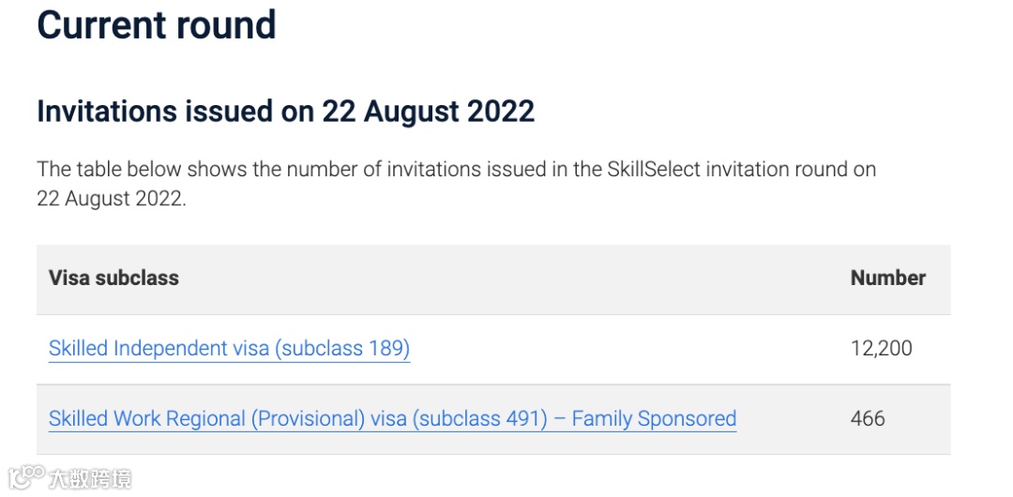Click the 大数跨境 watermark text

[89, 479]
